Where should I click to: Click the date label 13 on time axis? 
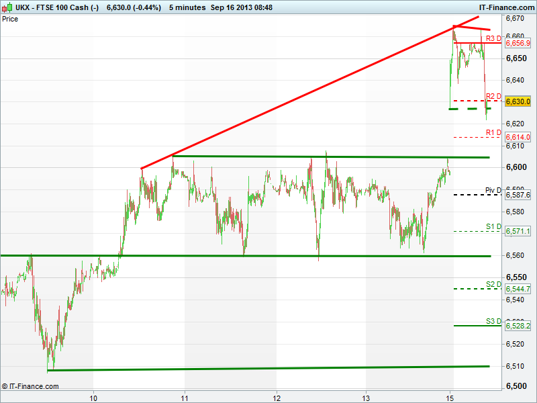click(x=366, y=396)
